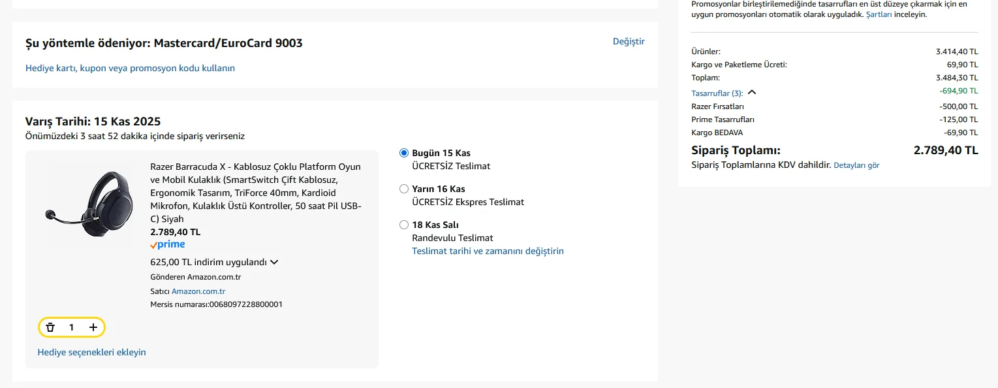
Task: Collapse the Tasarruflar (3) savings text link
Action: pos(717,93)
